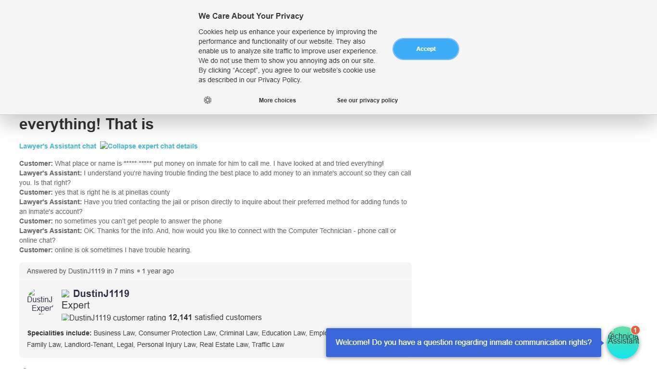Click DustinJ1119 profile picture
Screen dimensions: 657x369
[x=40, y=301]
